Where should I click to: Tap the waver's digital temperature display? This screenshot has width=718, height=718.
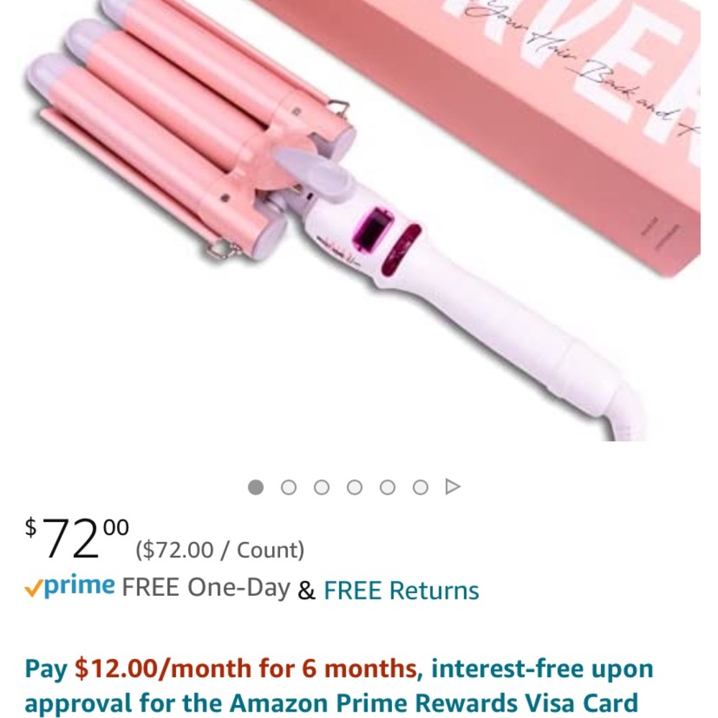pyautogui.click(x=375, y=228)
